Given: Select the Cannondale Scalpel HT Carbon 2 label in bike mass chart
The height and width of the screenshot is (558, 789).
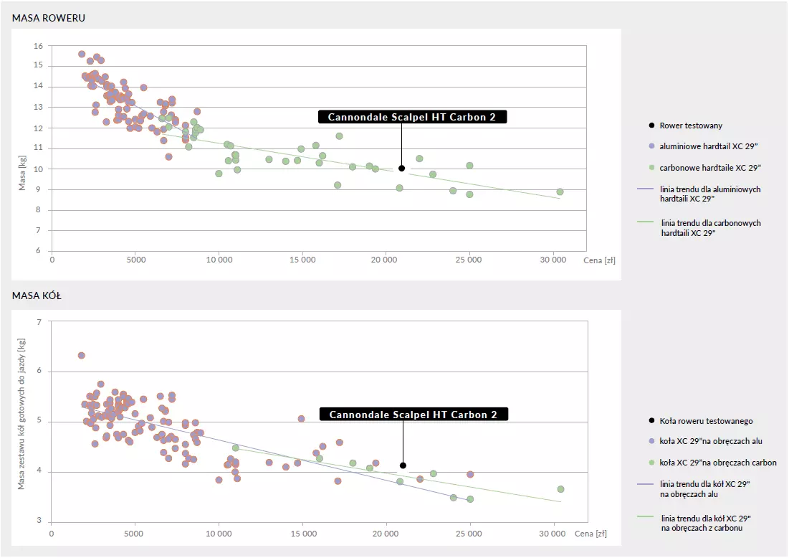Looking at the screenshot, I should point(412,117).
